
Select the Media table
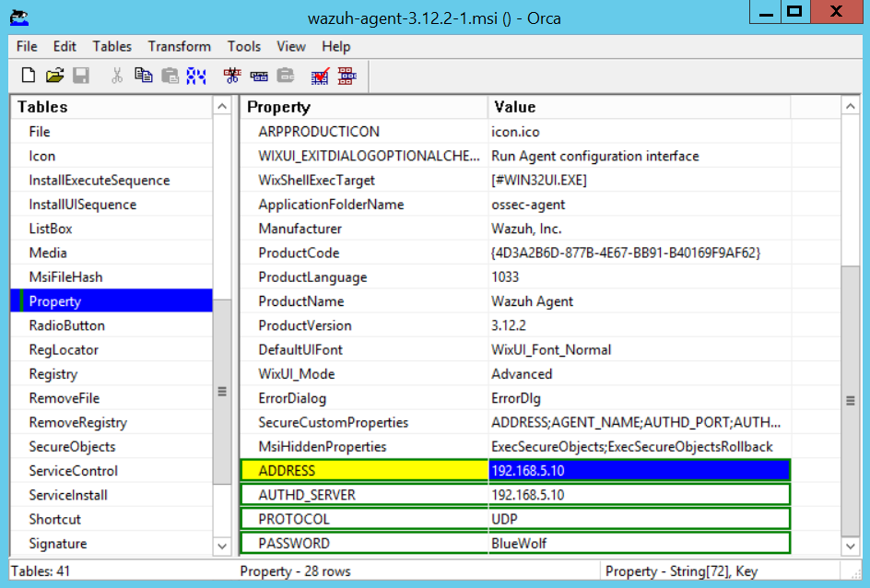(112, 253)
